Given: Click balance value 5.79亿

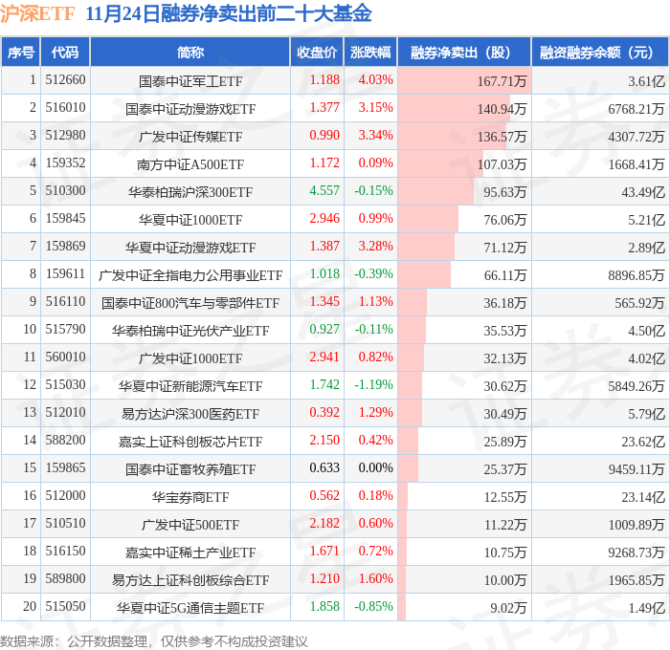Looking at the screenshot, I should point(646,414).
